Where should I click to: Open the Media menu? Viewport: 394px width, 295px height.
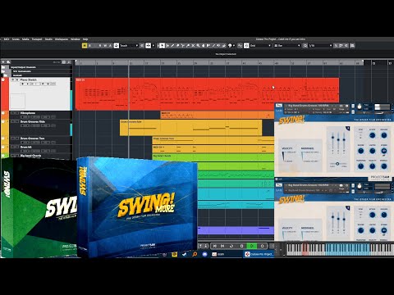25,39
